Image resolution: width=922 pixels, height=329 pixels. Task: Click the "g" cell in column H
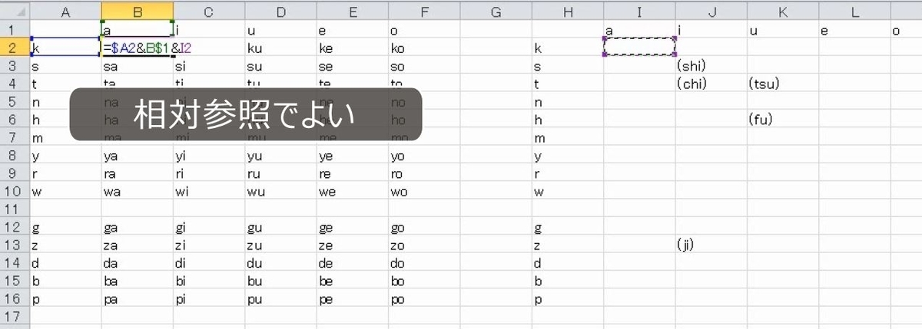[568, 228]
